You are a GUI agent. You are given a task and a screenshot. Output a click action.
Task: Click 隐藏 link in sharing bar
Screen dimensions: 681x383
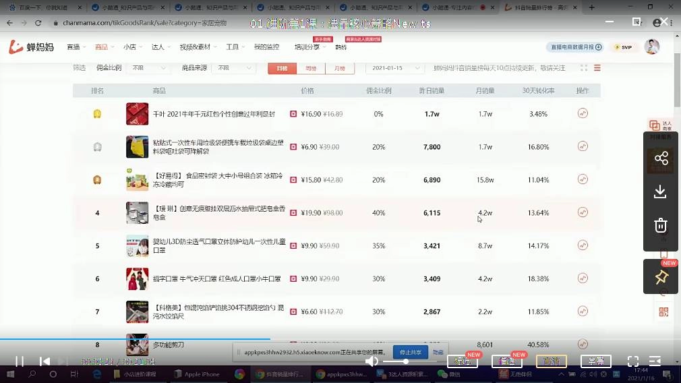coord(438,352)
